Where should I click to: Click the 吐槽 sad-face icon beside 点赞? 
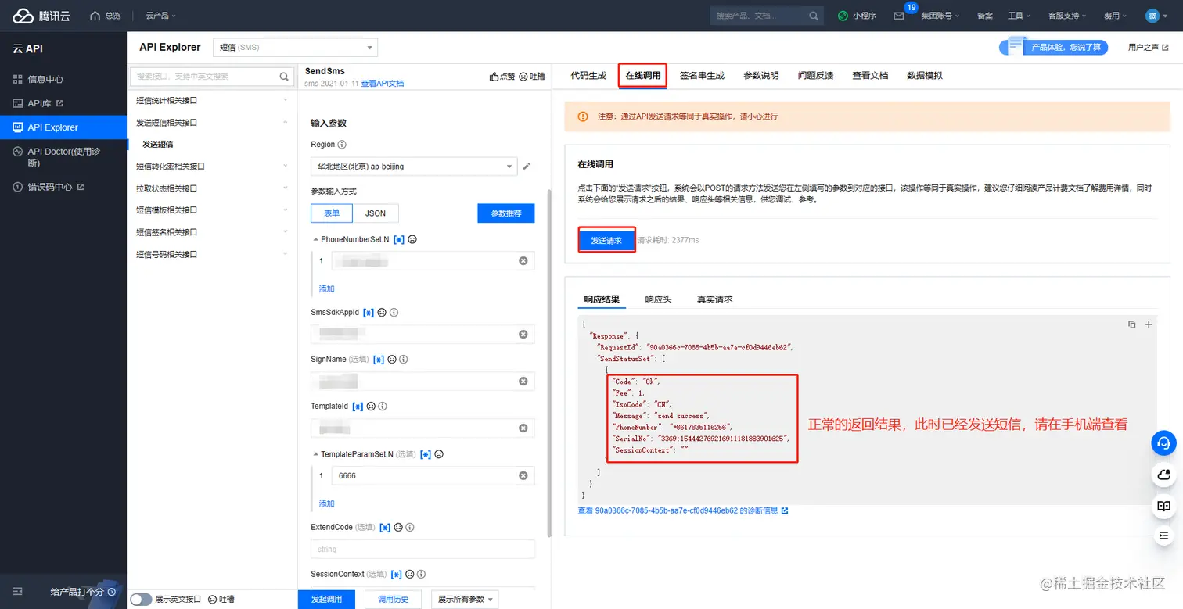click(x=523, y=77)
